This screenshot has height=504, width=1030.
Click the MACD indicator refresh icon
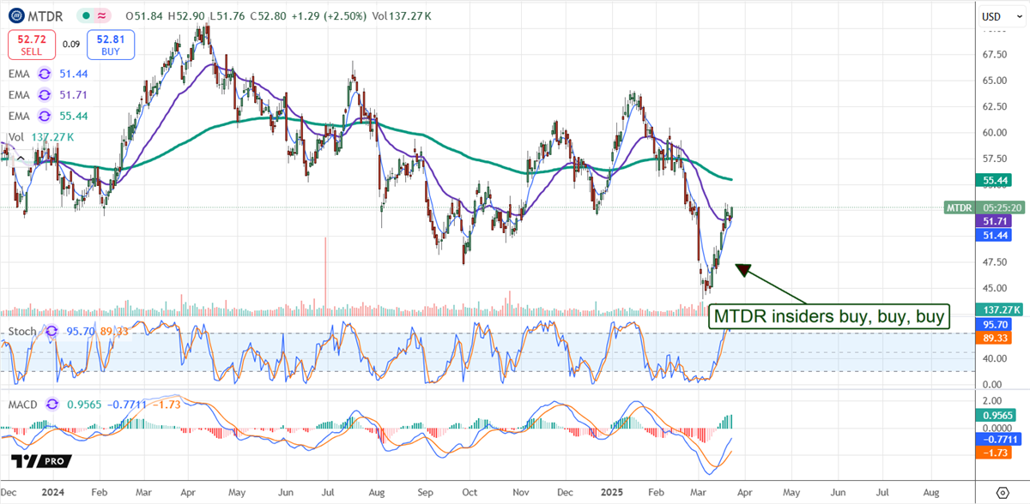click(53, 404)
